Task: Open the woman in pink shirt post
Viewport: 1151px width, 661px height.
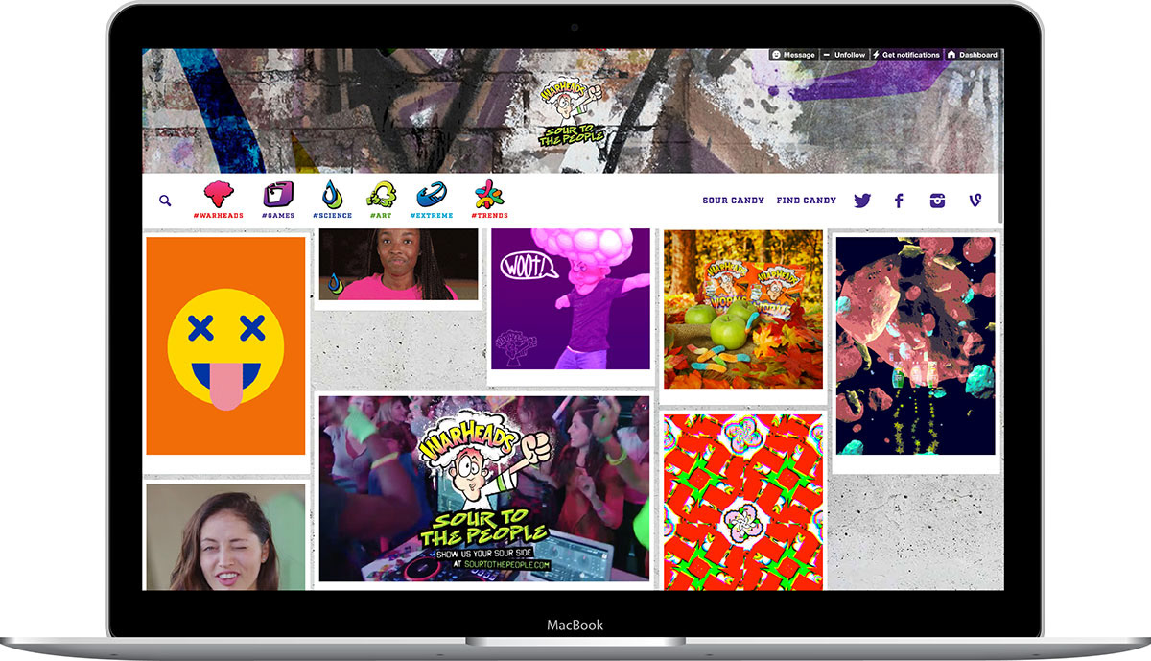Action: pyautogui.click(x=398, y=264)
